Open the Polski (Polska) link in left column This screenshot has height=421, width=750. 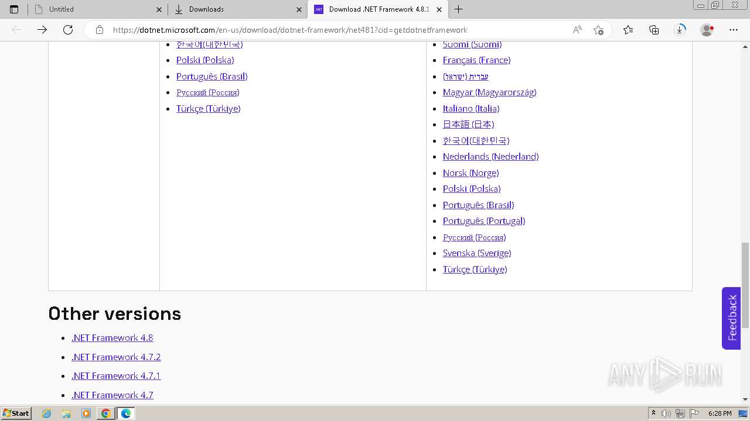point(205,60)
